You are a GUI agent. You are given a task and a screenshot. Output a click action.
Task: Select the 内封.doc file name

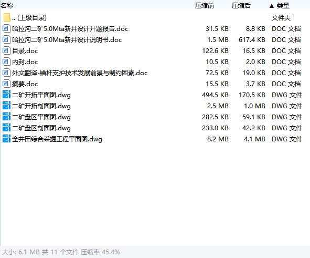[x=25, y=62]
